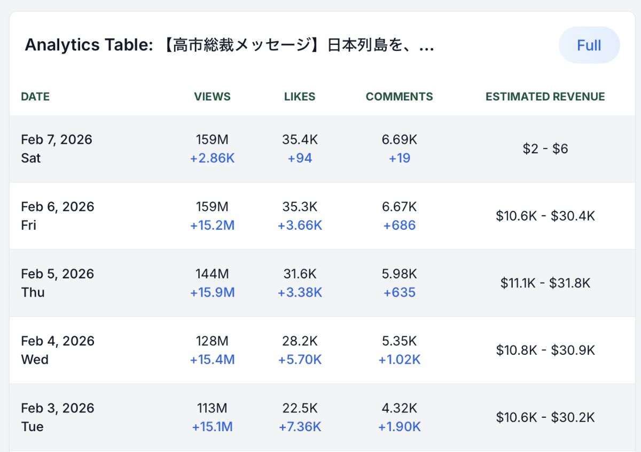Click the +1.02K comments change on Wednesday
Viewport: 641px width, 452px height.
(x=399, y=360)
